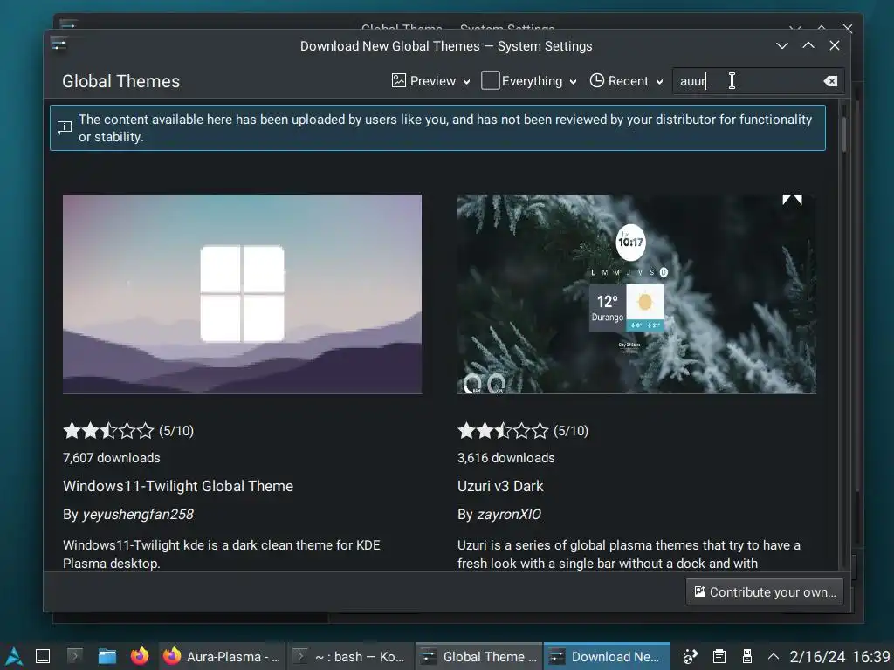Click the '7,607 downloads' text

tap(112, 458)
